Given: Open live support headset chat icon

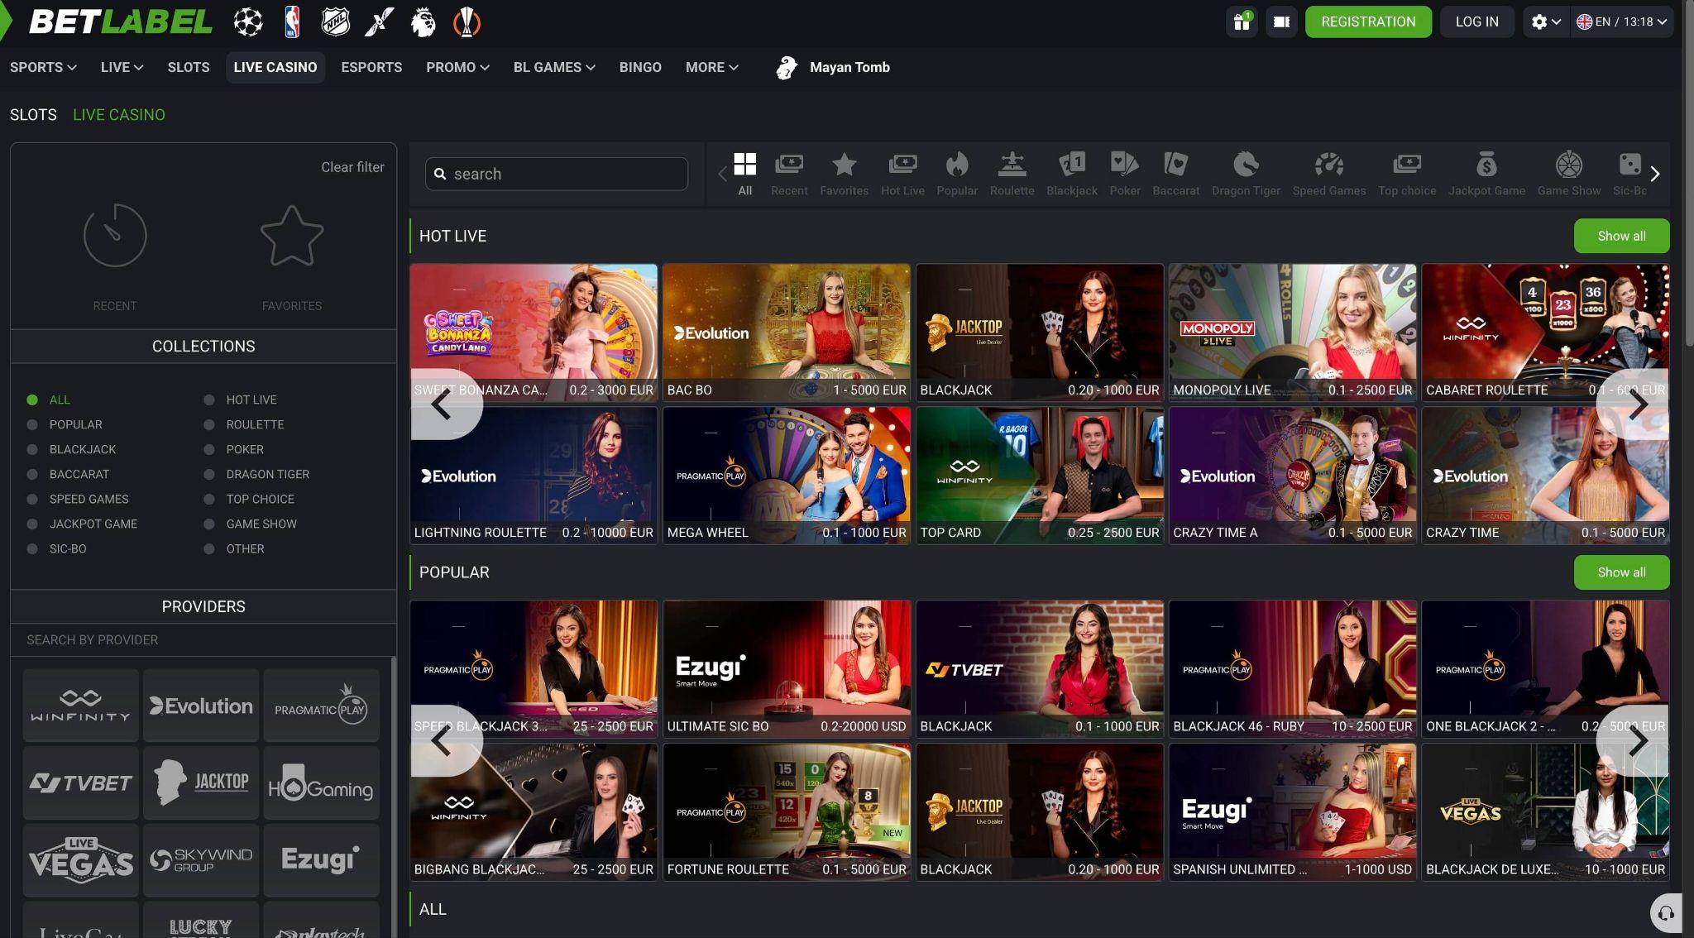Looking at the screenshot, I should click(x=1666, y=913).
